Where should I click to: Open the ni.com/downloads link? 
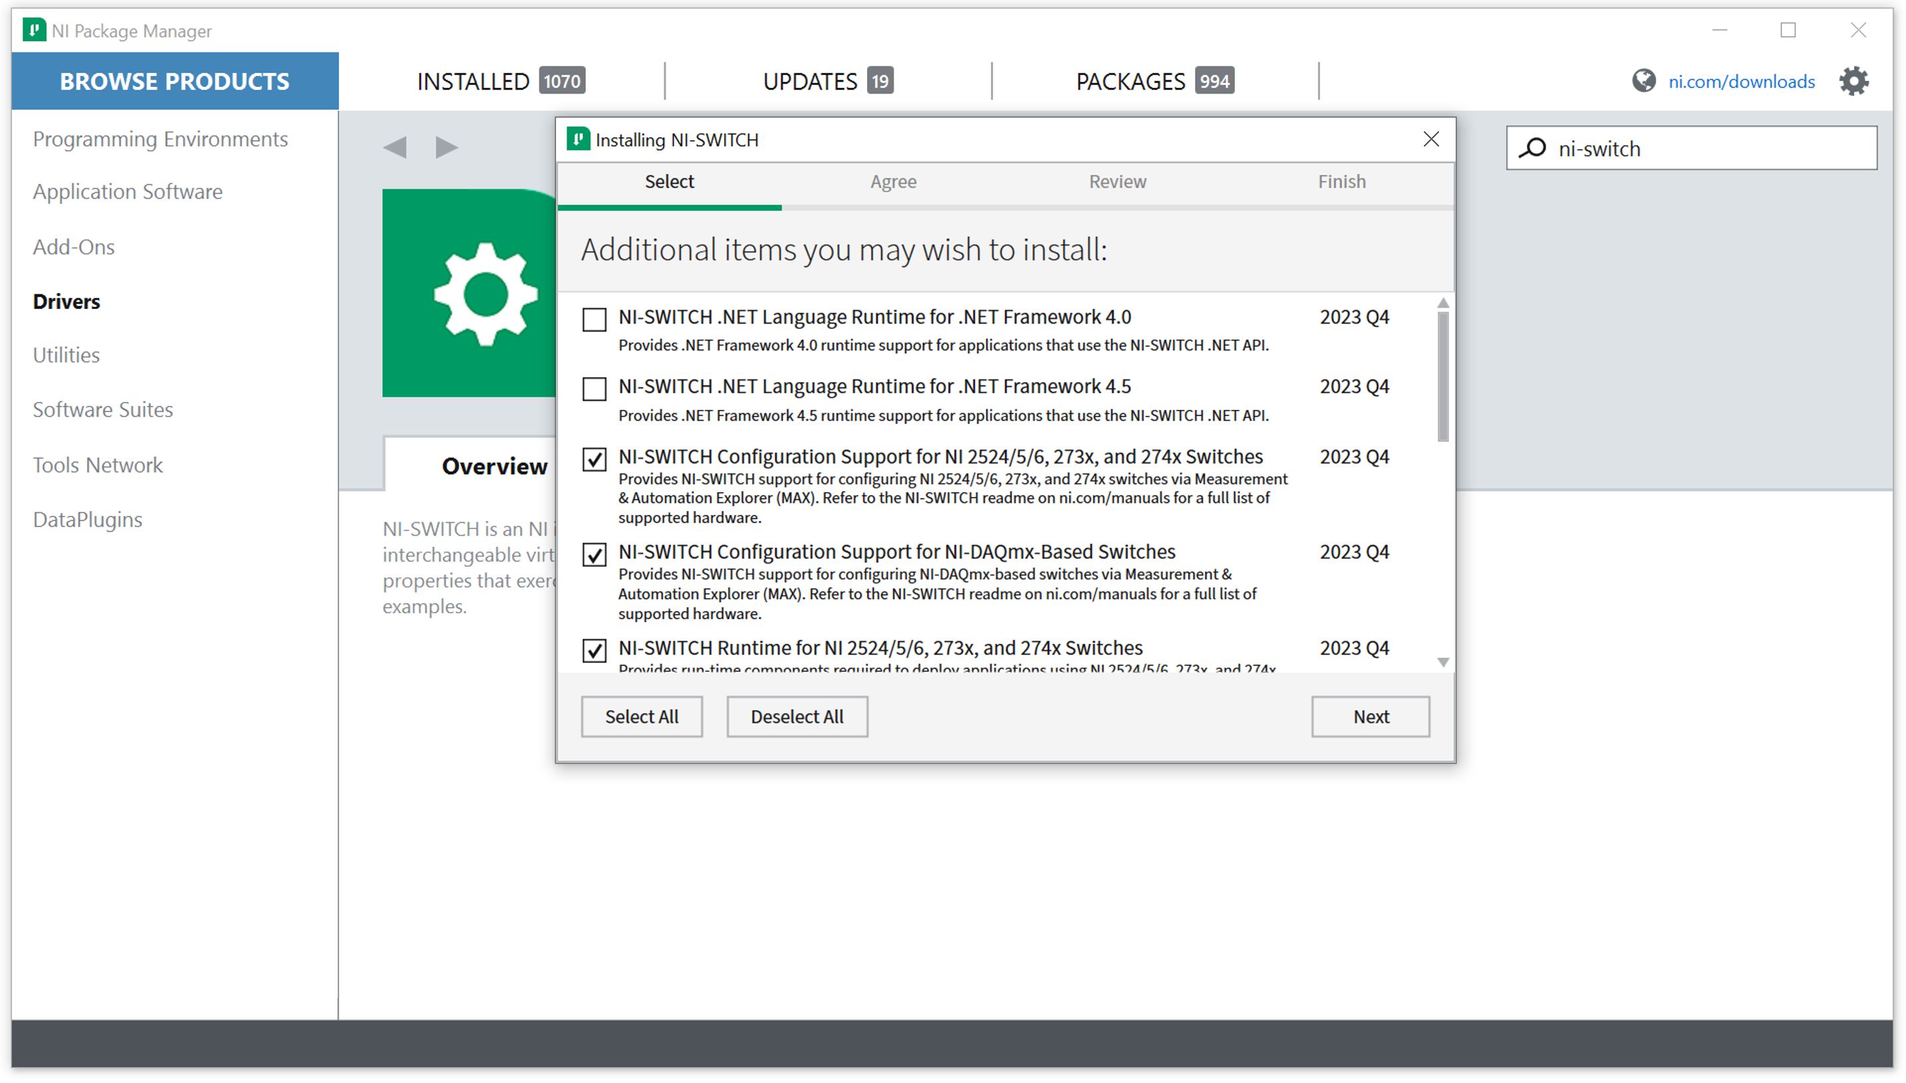[1741, 81]
